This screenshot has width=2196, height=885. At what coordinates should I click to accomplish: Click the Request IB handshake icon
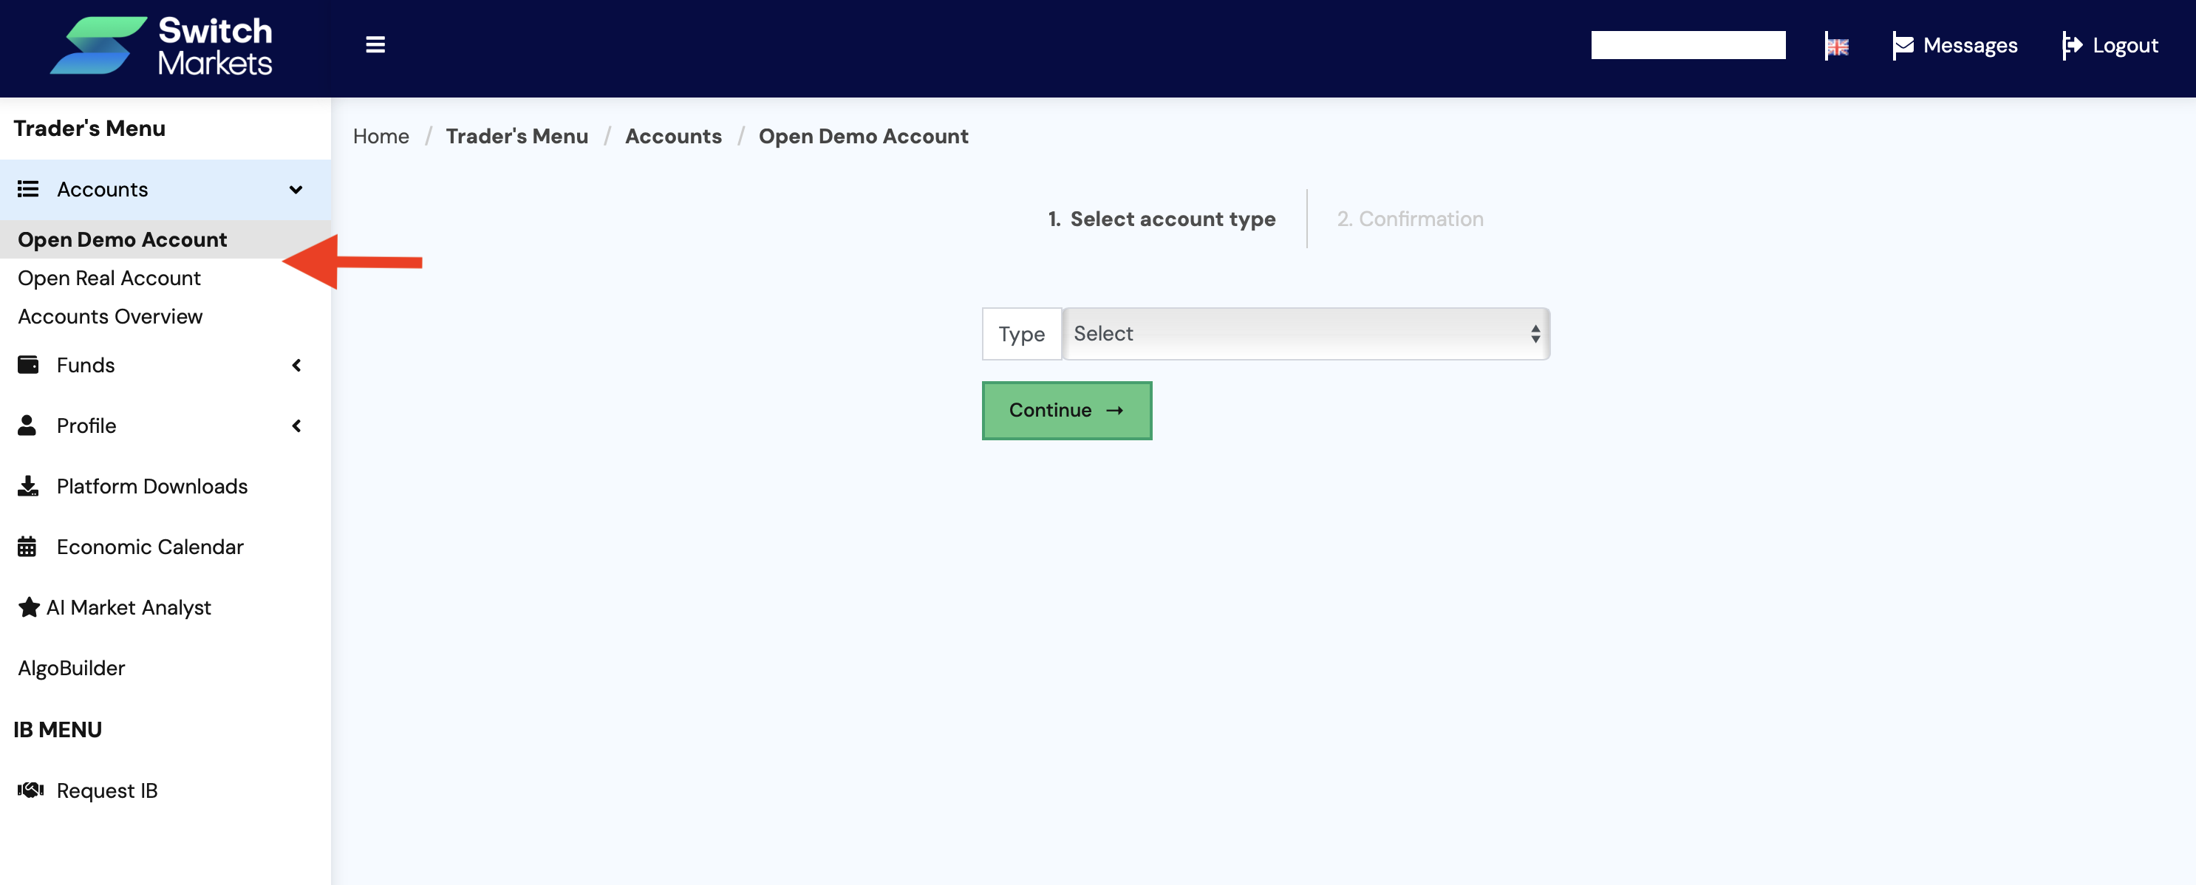pyautogui.click(x=31, y=790)
